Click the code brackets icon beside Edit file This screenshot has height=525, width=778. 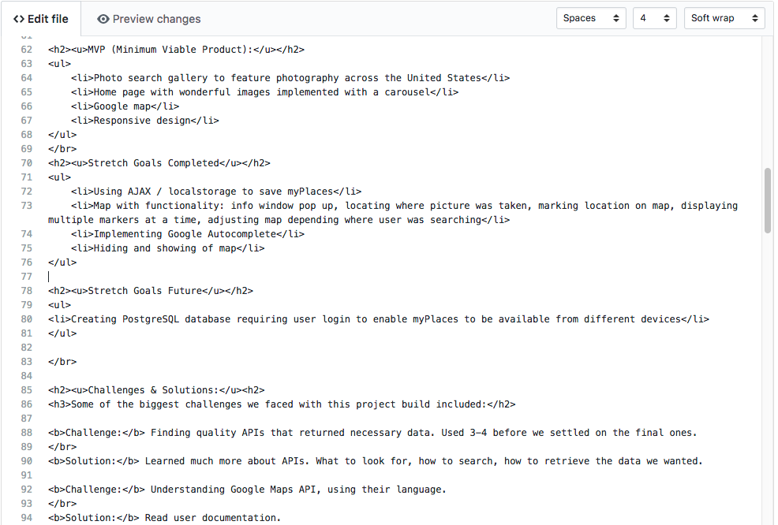click(x=18, y=18)
